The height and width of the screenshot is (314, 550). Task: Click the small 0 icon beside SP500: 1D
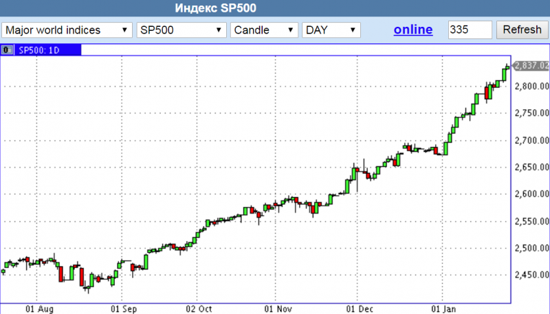point(7,49)
